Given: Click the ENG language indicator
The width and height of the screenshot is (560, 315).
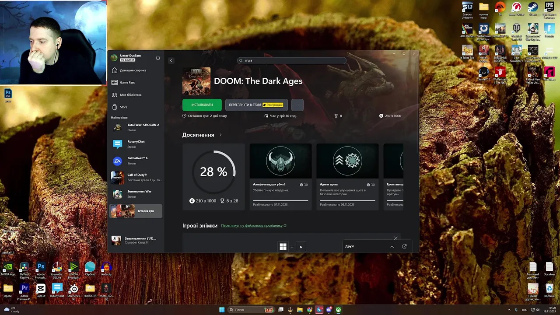Looking at the screenshot, I should coord(525,310).
